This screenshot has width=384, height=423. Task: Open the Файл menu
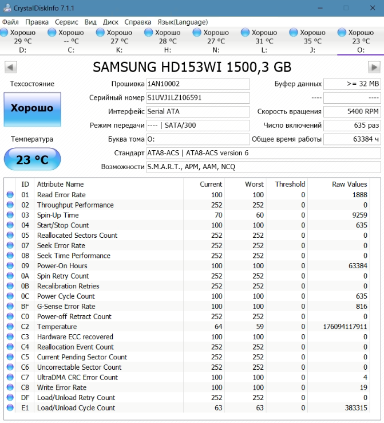coord(10,22)
